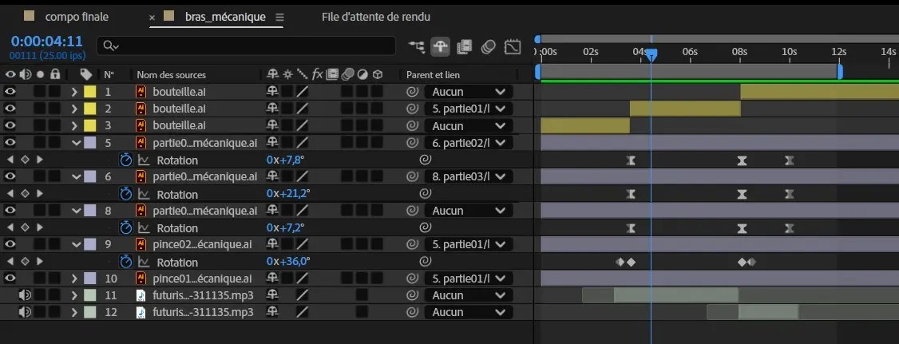Expand layer 2 bouteille.ai properties
The image size is (899, 344).
74,109
